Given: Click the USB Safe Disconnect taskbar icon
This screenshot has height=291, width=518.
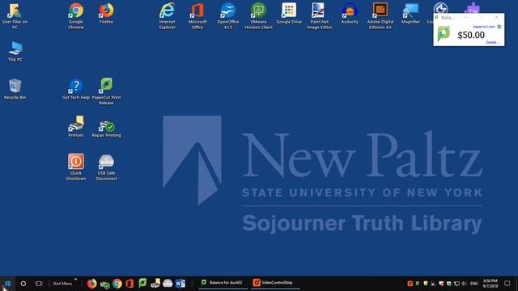Looking at the screenshot, I should point(168,283).
